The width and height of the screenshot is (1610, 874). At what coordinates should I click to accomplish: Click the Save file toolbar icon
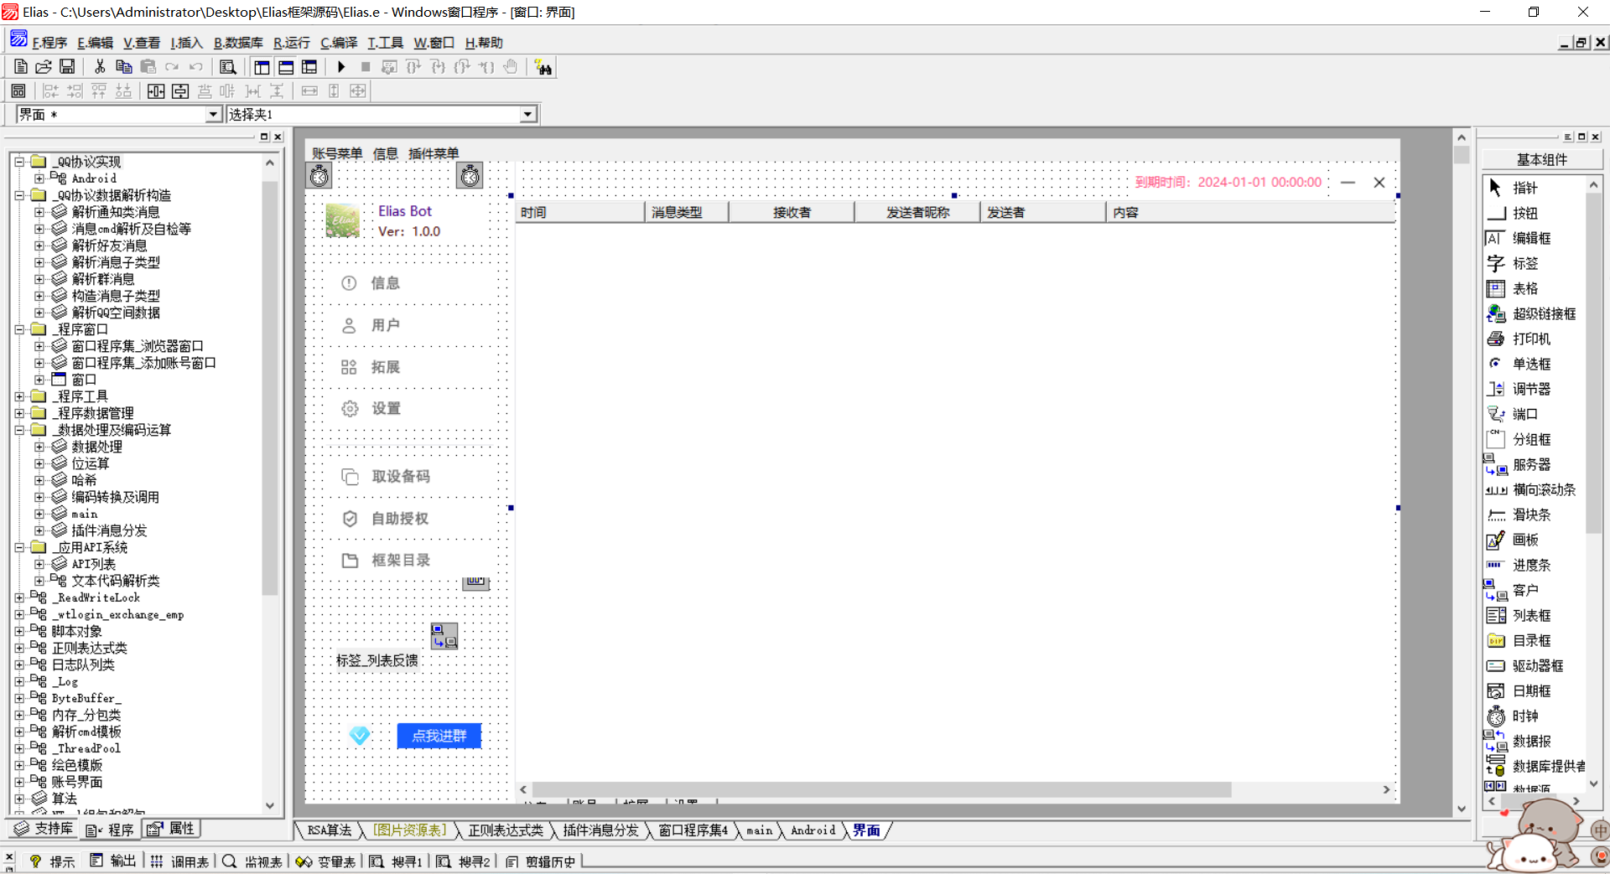click(x=67, y=67)
